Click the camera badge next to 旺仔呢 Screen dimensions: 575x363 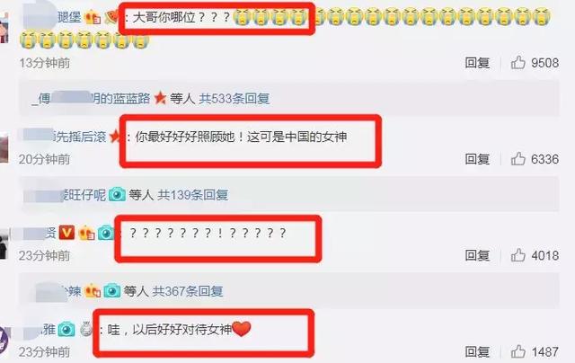tap(117, 194)
